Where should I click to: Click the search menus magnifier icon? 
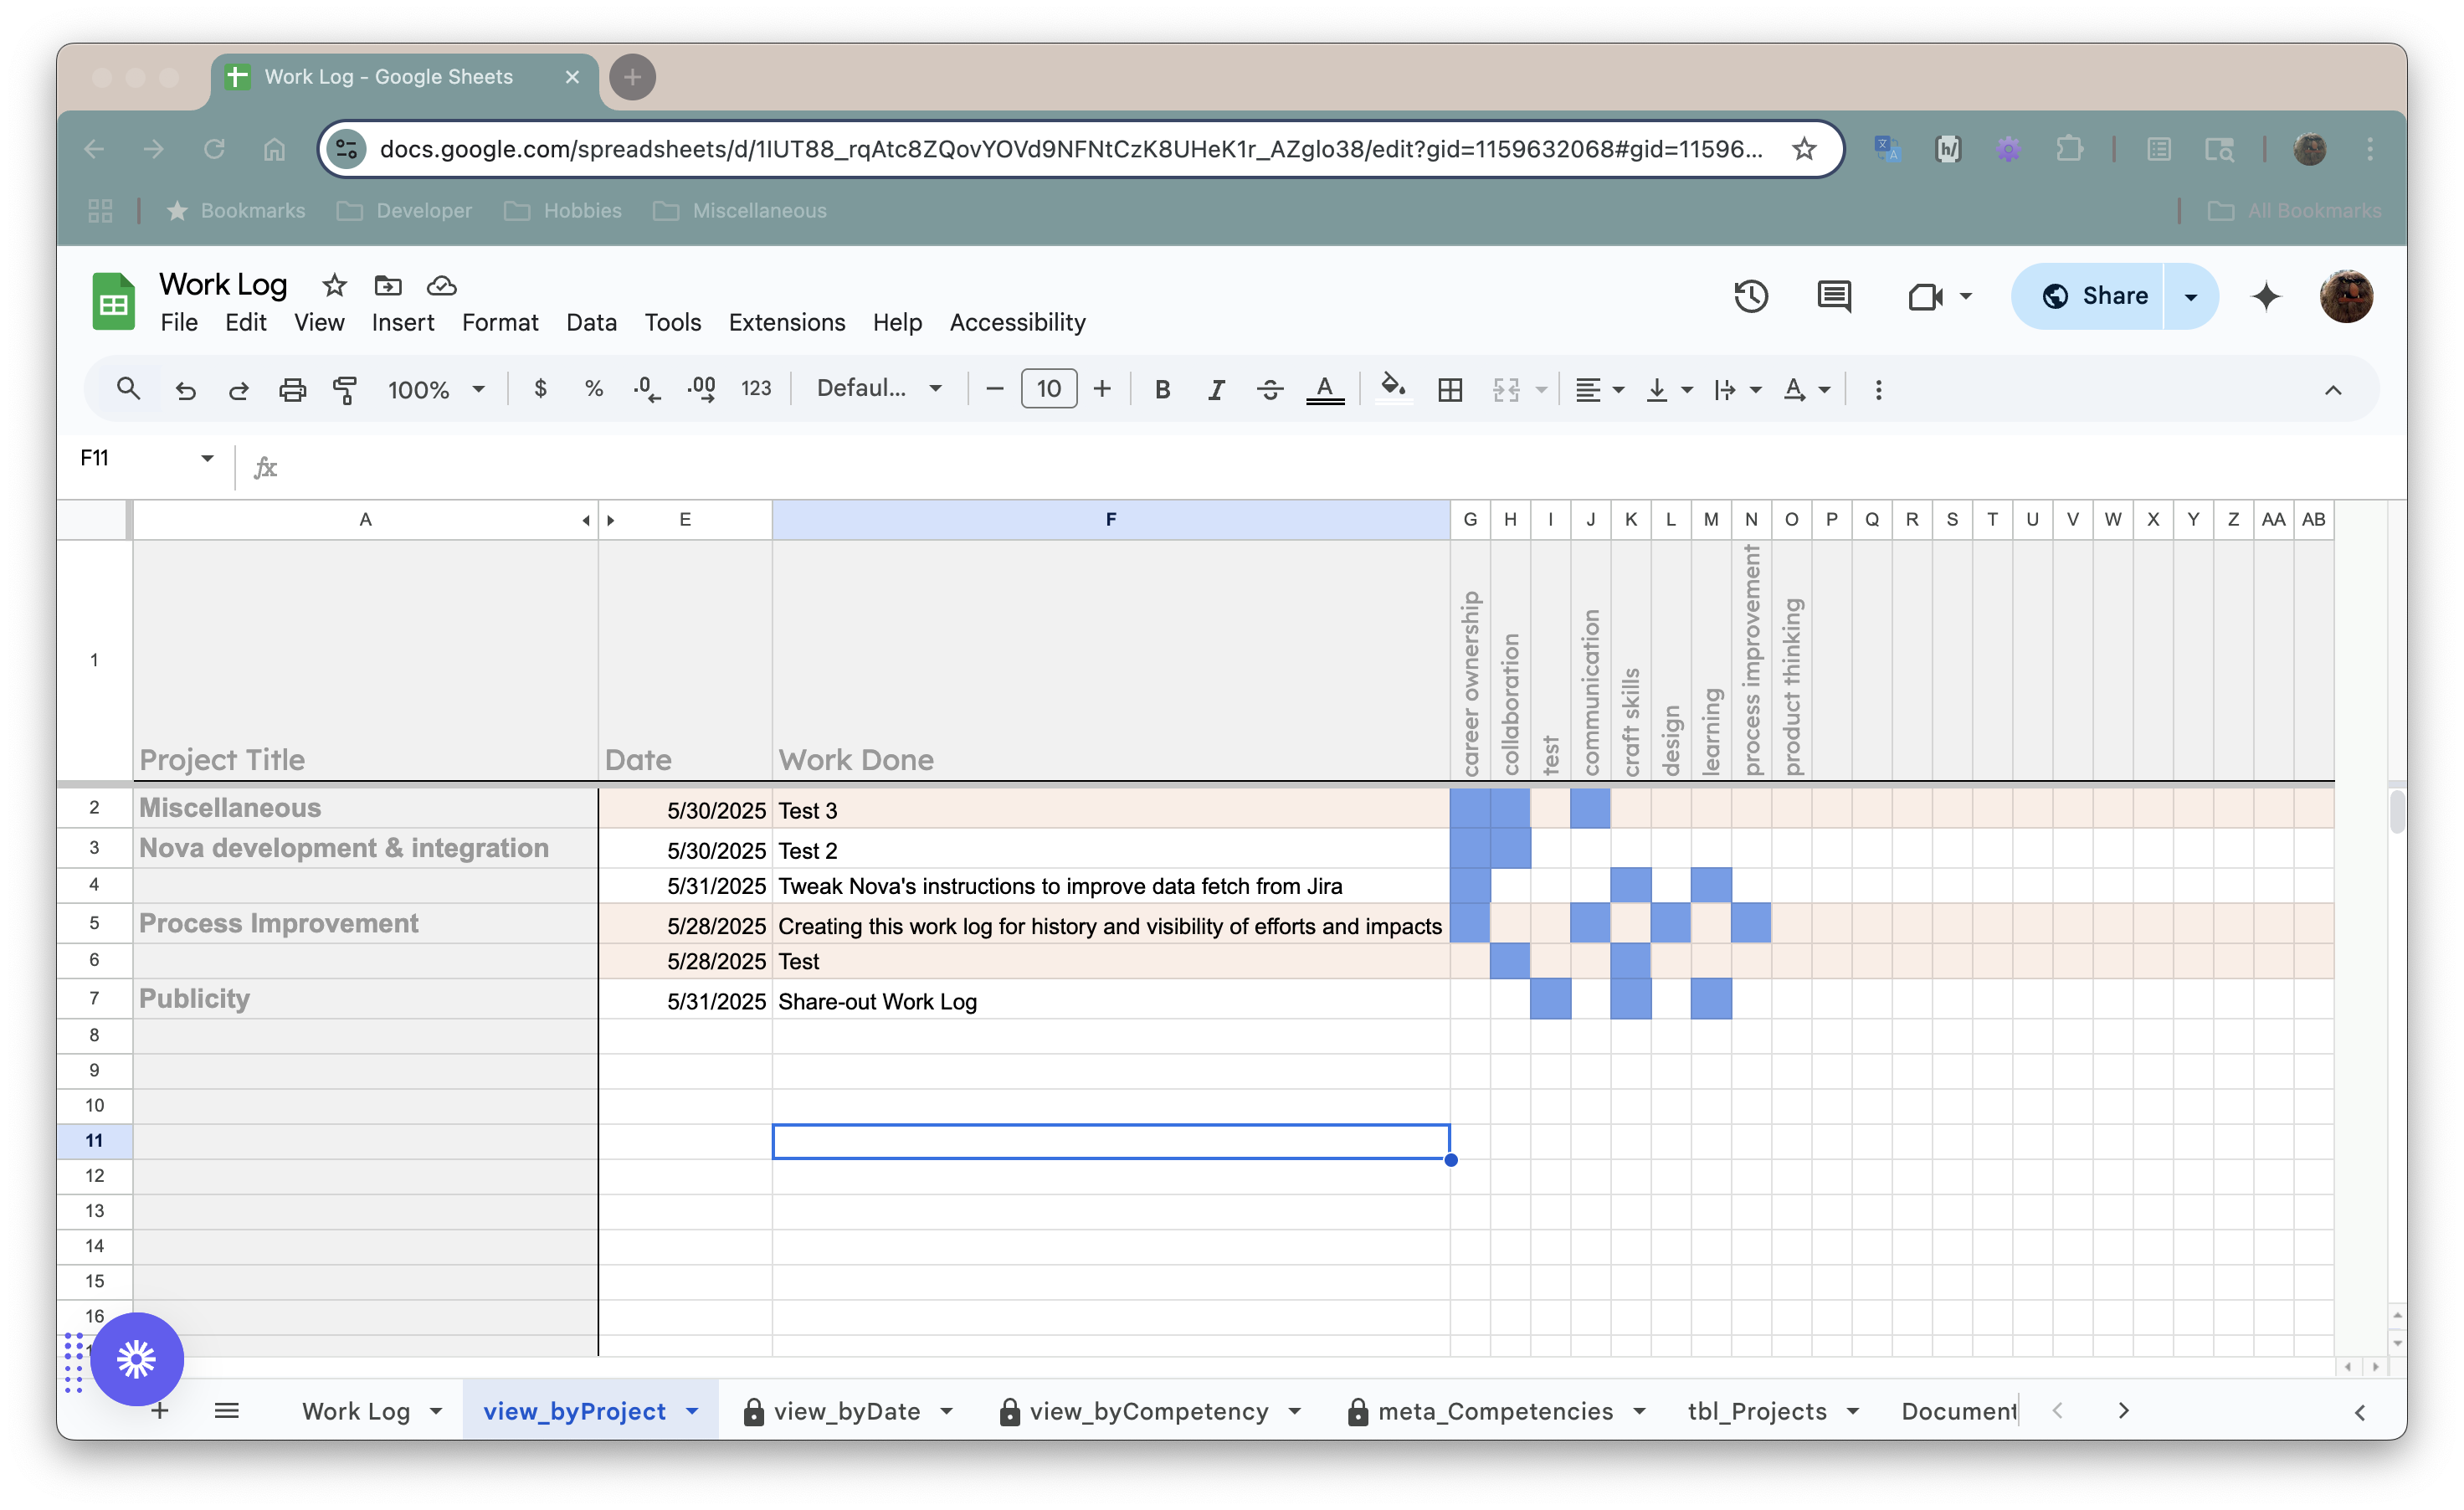click(127, 389)
